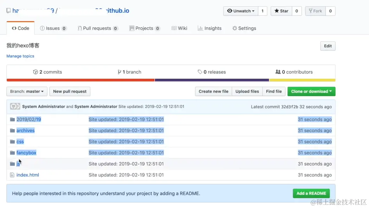Image resolution: width=369 pixels, height=208 pixels.
Task: Click the Manage topics link
Action: tap(20, 56)
